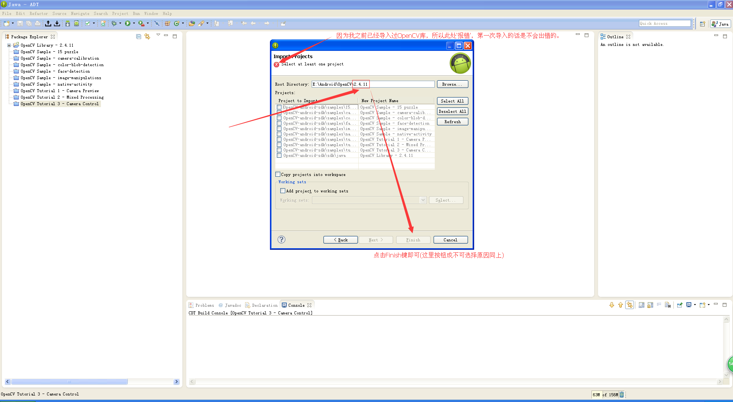Check the 15 puzzle sample project checkbox
The width and height of the screenshot is (733, 402).
coord(279,107)
